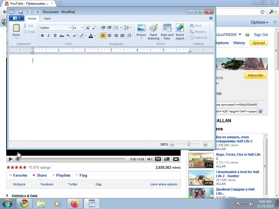Click Replace in Editing group
The image size is (279, 209).
pyautogui.click(x=198, y=32)
